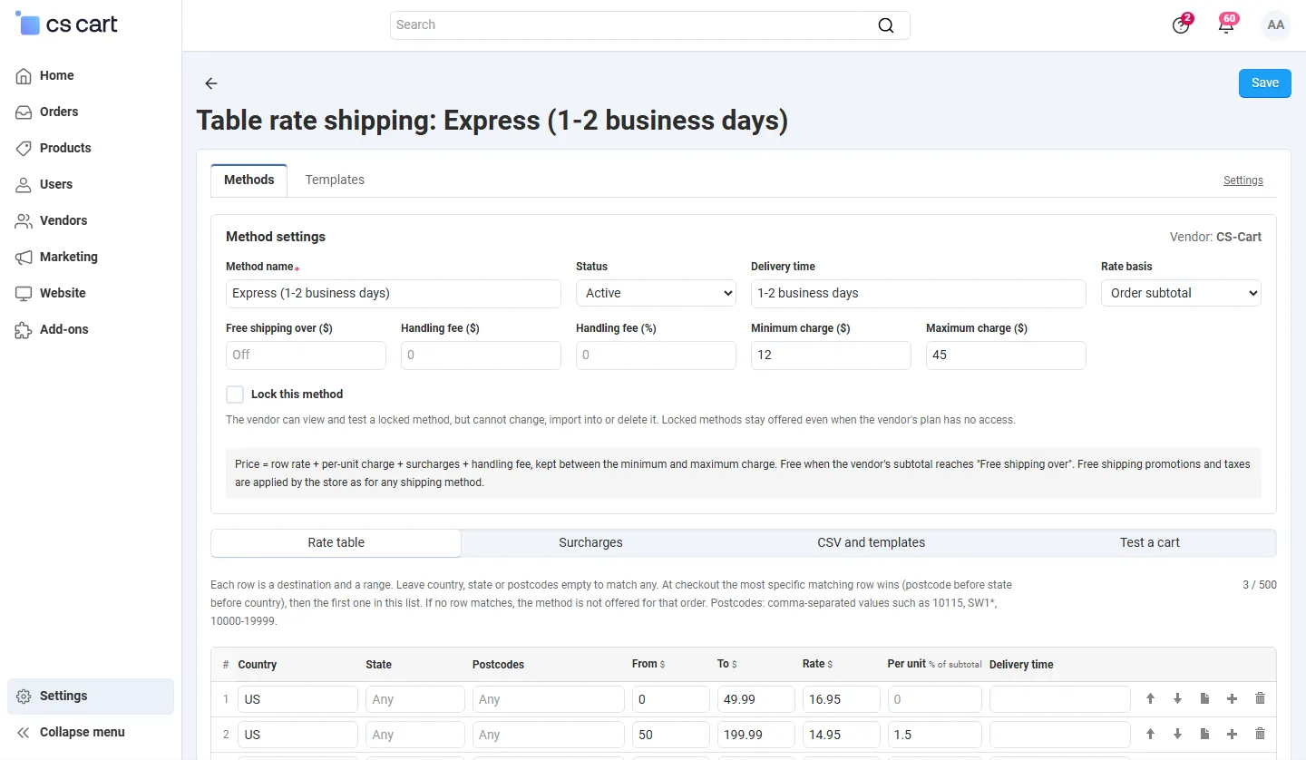Viewport: 1306px width, 760px height.
Task: Click the Rate field of row 2
Action: (x=842, y=735)
